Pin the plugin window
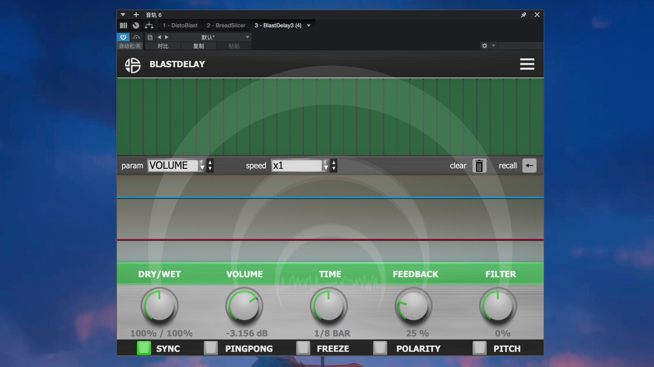The width and height of the screenshot is (654, 367). (524, 15)
